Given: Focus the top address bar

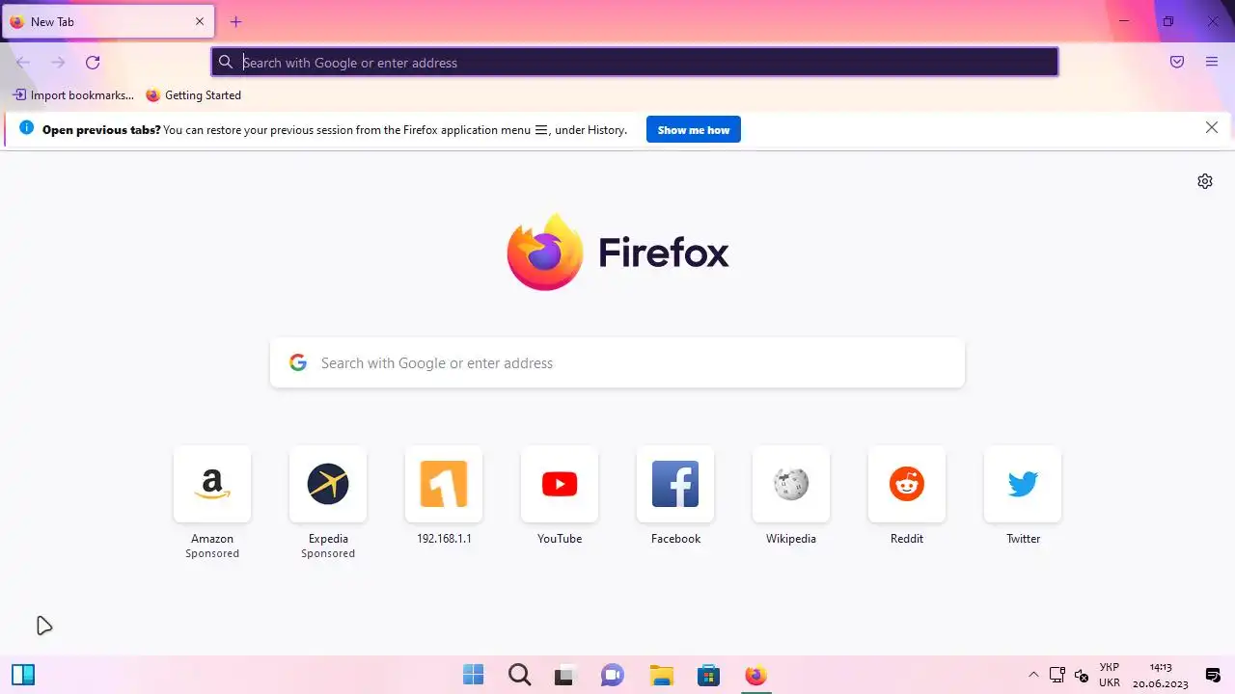Looking at the screenshot, I should (635, 63).
